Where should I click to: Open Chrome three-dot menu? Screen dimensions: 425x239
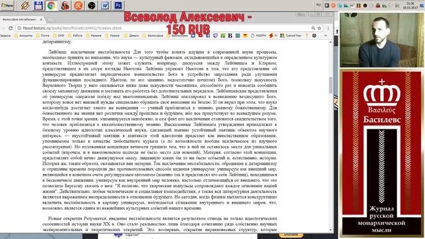pyautogui.click(x=328, y=28)
